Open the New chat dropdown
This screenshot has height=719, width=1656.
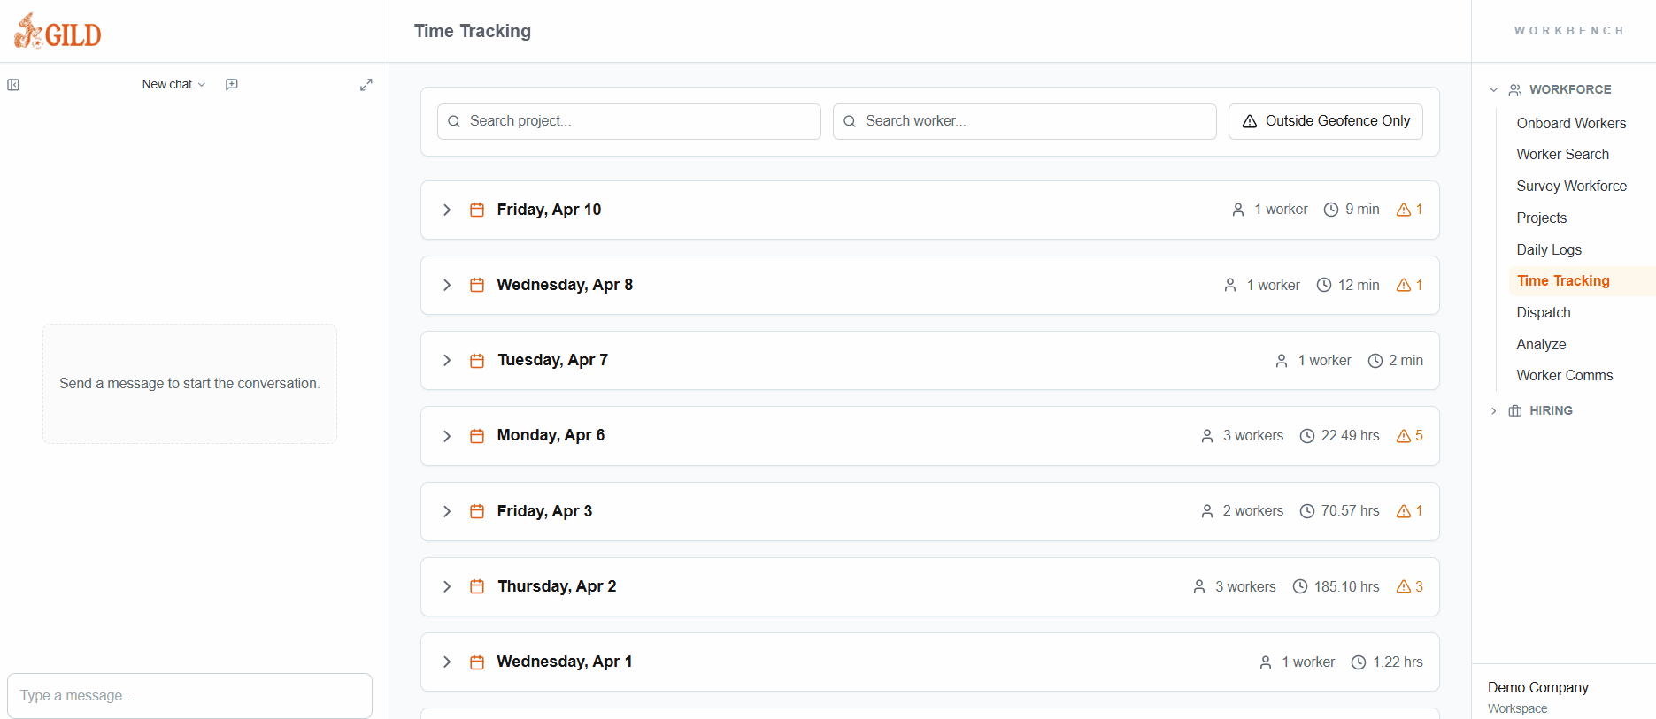(173, 85)
